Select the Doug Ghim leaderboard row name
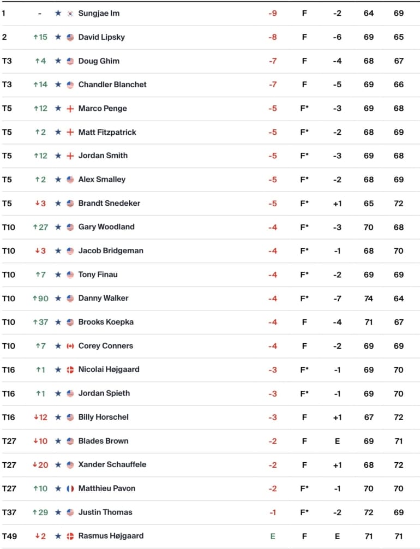 pos(99,61)
